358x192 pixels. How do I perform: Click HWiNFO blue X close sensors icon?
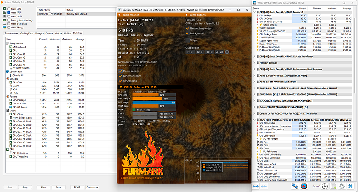point(351,187)
